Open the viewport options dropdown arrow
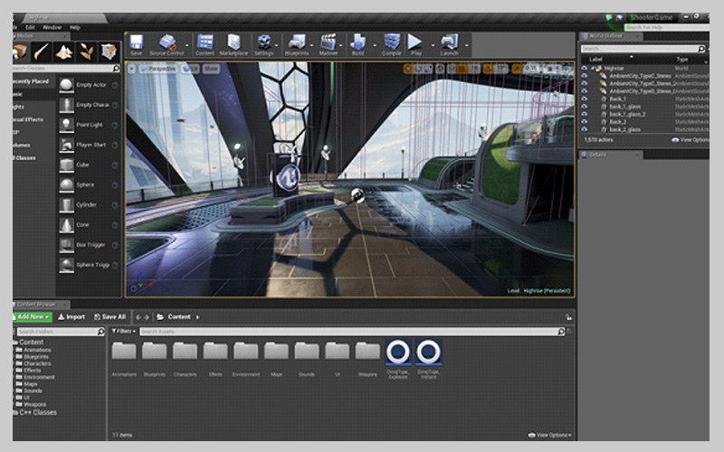The image size is (724, 452). coord(131,69)
